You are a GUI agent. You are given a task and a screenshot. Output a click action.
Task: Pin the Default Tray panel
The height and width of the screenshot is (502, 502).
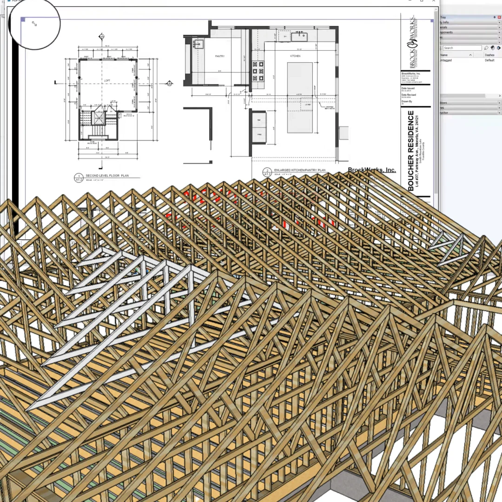tap(495, 17)
